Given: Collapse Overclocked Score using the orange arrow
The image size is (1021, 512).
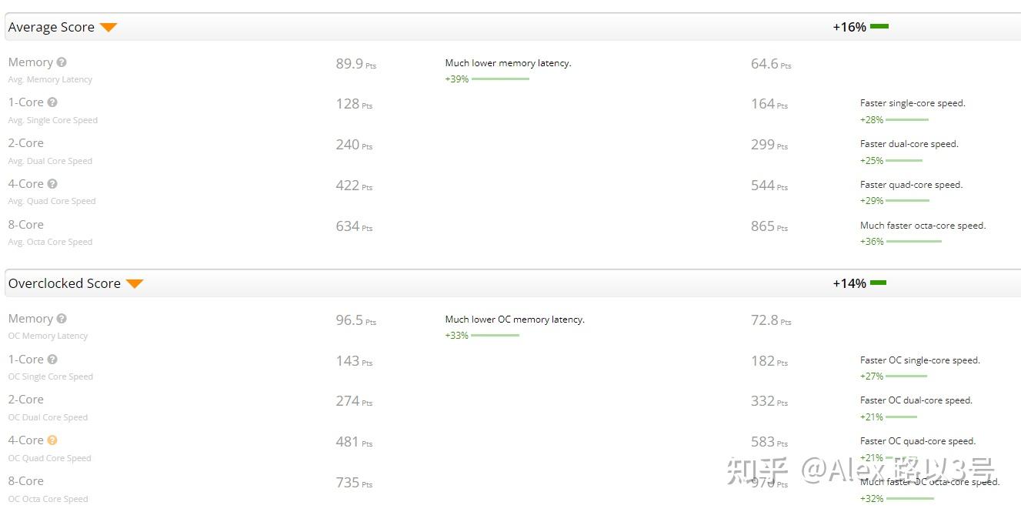Looking at the screenshot, I should click(135, 284).
